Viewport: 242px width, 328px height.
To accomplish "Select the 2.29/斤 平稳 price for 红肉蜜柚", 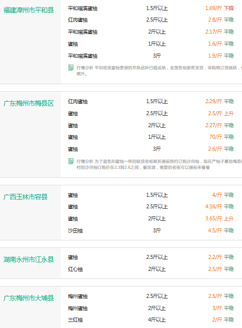I will [x=219, y=101].
